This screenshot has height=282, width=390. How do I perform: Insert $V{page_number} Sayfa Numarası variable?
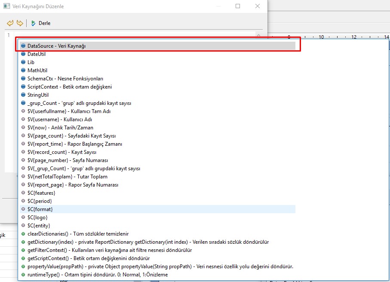(x=67, y=160)
